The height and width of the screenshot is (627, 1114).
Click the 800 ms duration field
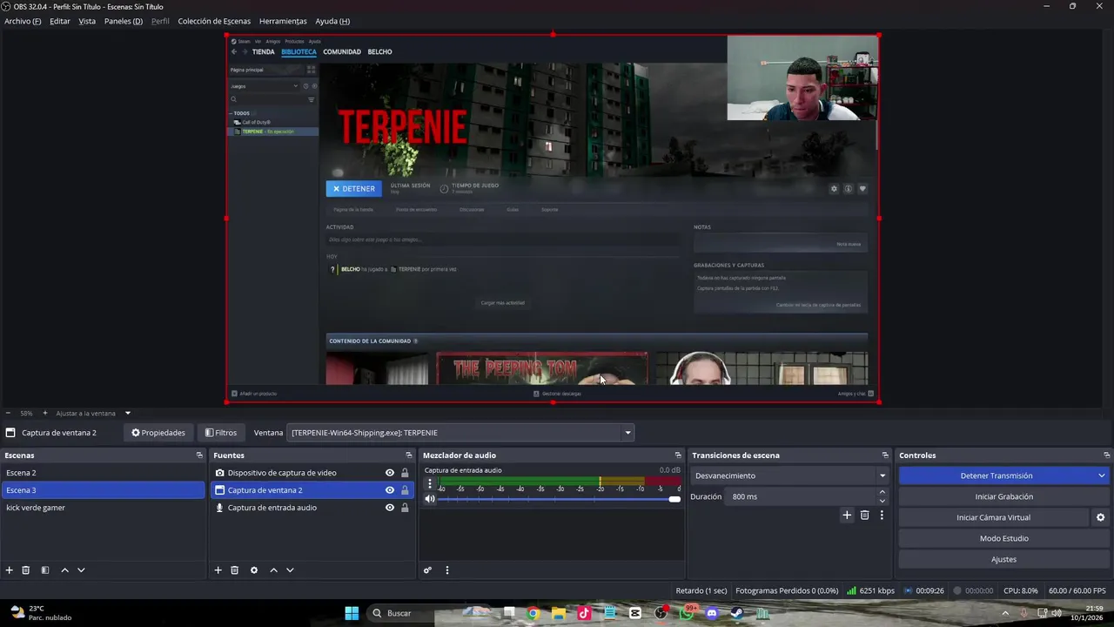tap(801, 496)
